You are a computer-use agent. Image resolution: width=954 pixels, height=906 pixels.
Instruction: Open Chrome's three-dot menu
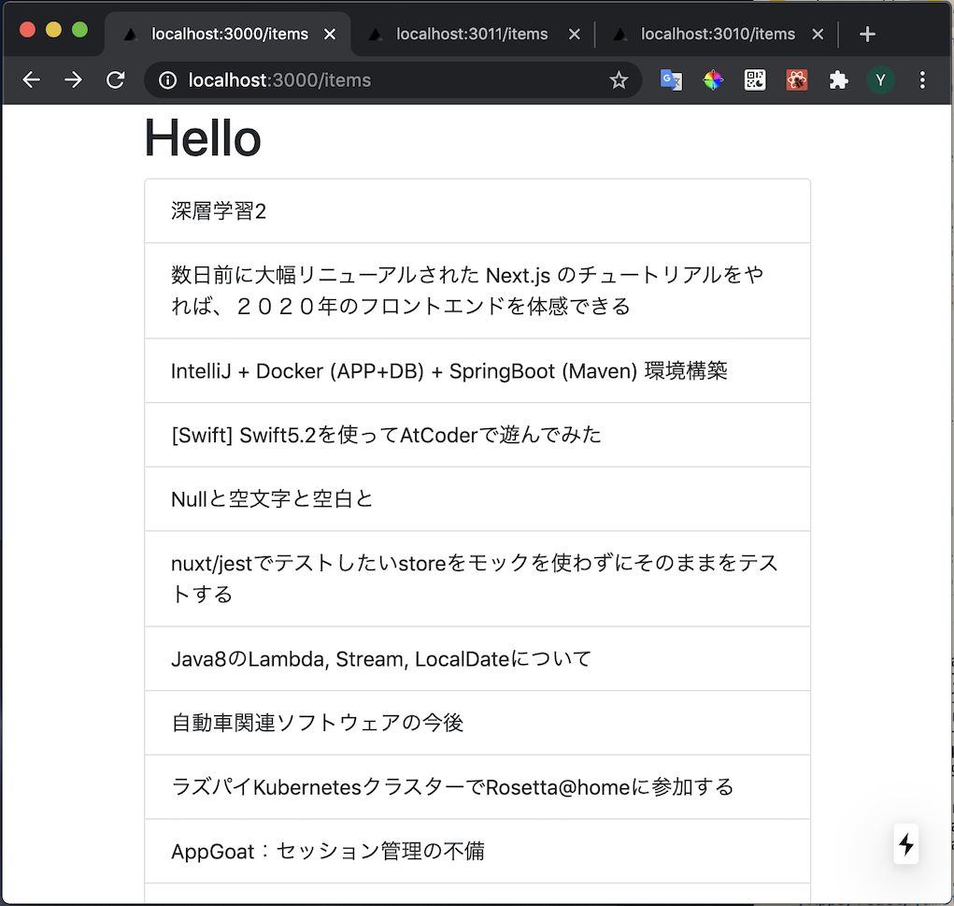point(922,79)
